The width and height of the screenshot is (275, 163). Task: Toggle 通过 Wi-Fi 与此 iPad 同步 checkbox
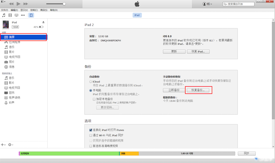pos(91,135)
